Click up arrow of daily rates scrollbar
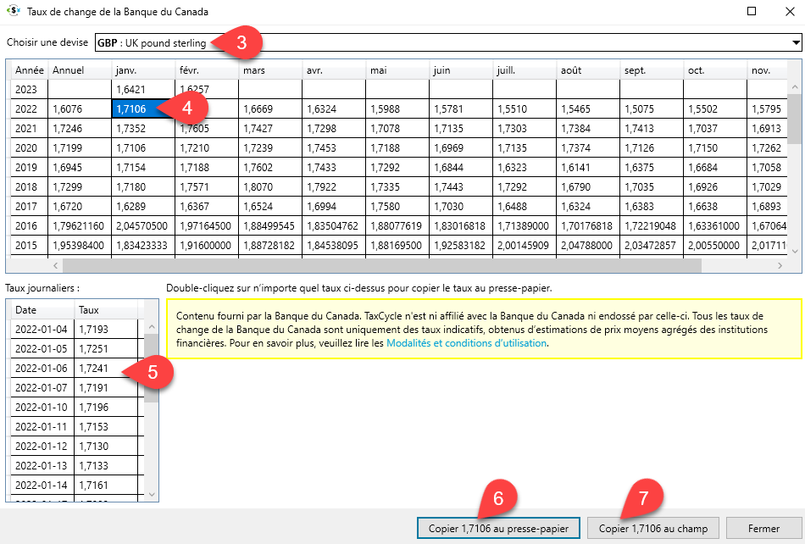The width and height of the screenshot is (805, 544). (x=152, y=327)
